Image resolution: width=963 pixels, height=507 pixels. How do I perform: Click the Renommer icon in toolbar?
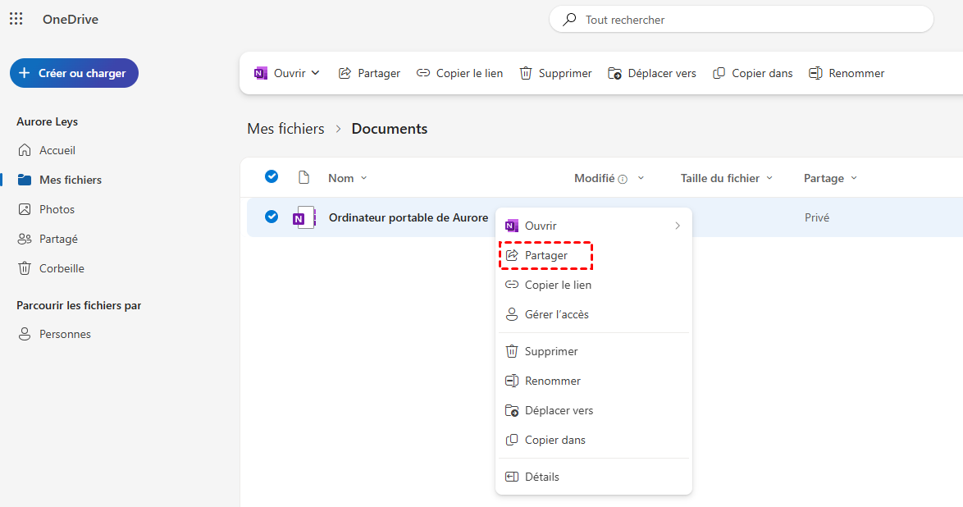tap(815, 73)
